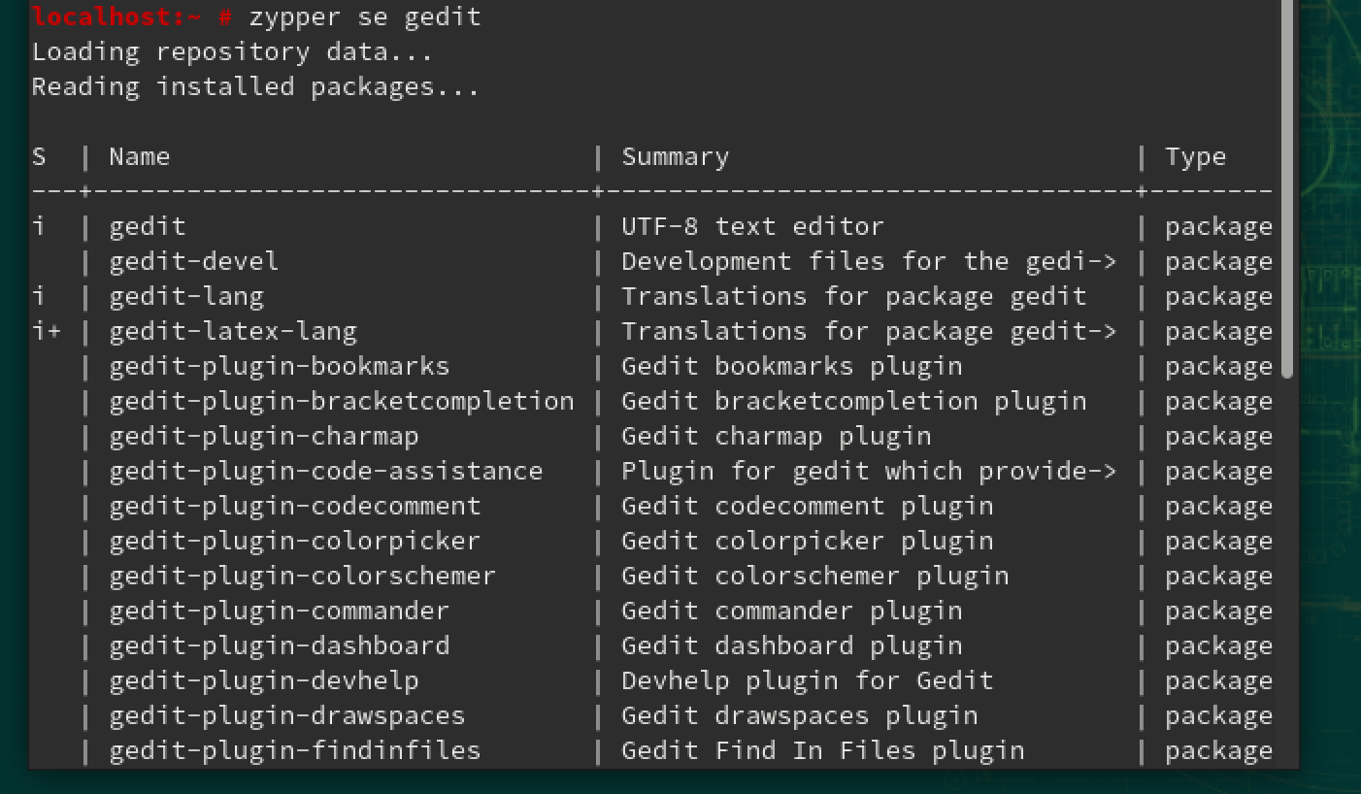Click summary 'Gedit codecomment plugin'

point(808,507)
